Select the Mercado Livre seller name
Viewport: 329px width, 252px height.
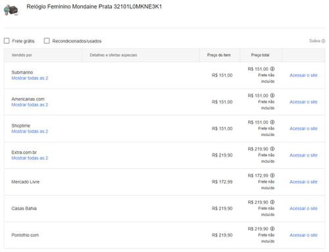[x=26, y=182]
